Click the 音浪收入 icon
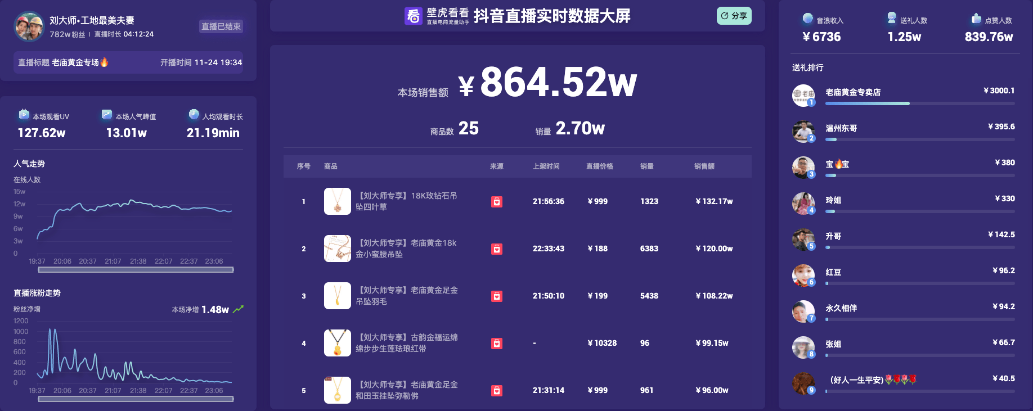This screenshot has height=411, width=1033. click(808, 19)
